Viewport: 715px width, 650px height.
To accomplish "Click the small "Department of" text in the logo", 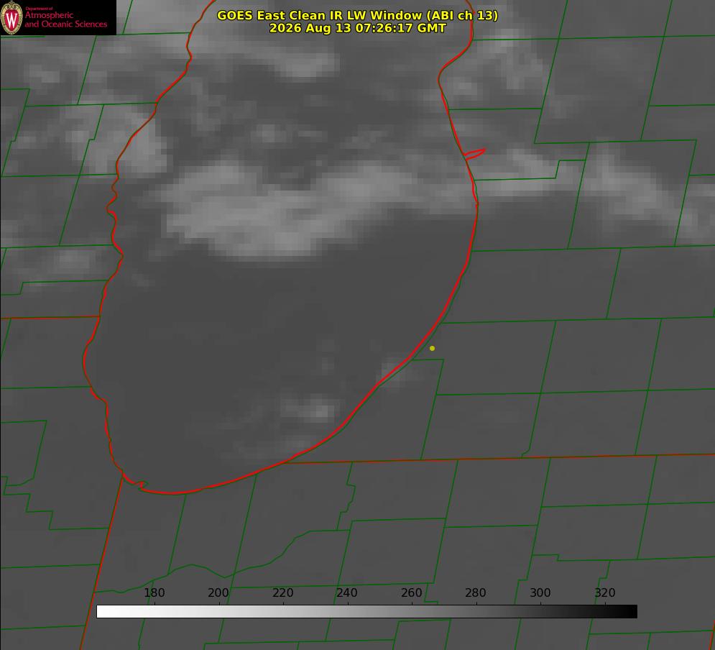I will 39,9.
